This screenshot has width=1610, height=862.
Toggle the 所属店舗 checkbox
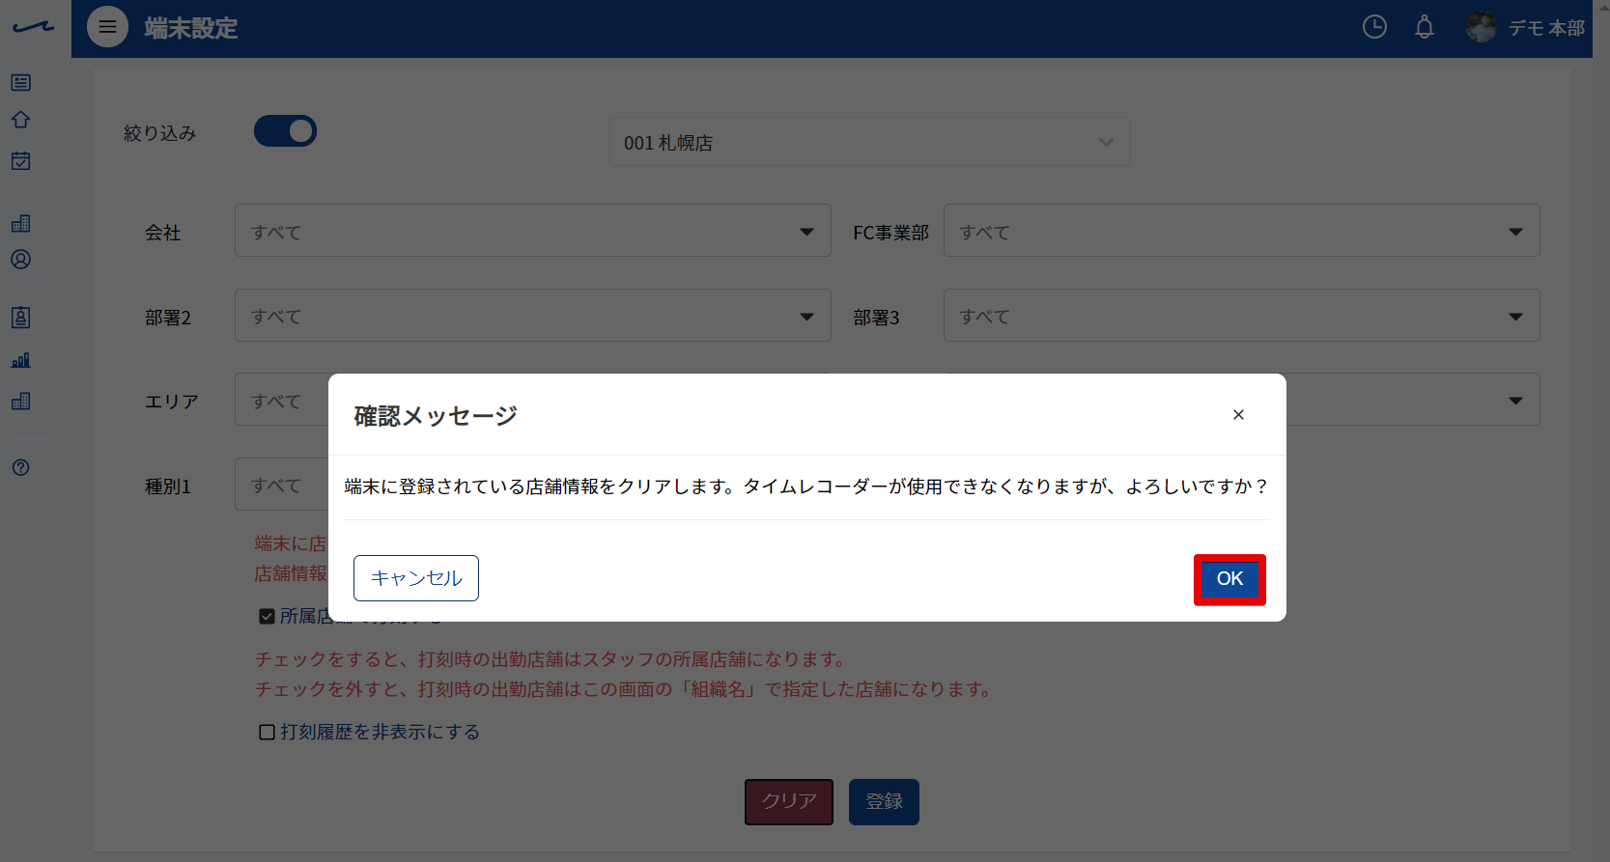tap(267, 616)
